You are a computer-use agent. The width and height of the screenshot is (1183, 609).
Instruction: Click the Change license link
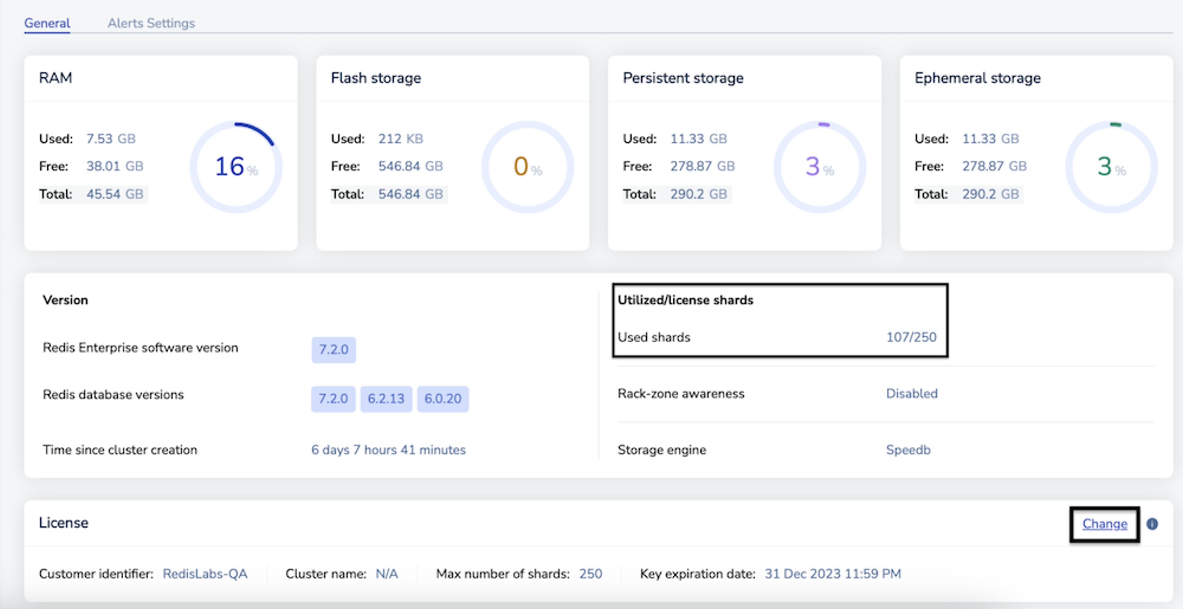point(1104,524)
